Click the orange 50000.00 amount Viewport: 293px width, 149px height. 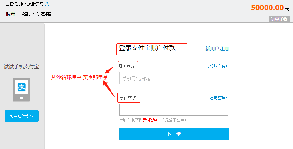267,7
